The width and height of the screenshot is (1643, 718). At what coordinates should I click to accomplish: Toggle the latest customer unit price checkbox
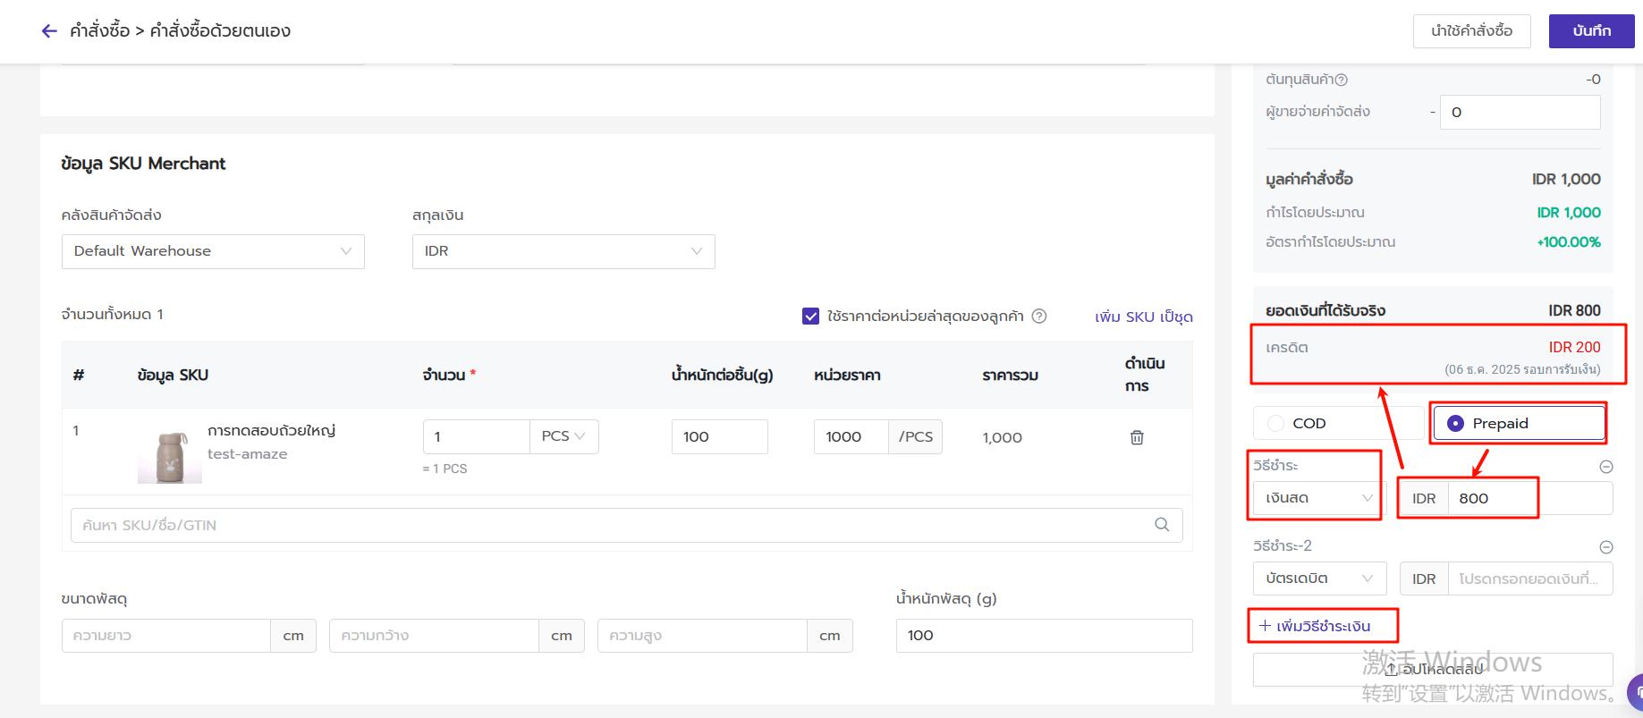pos(811,316)
